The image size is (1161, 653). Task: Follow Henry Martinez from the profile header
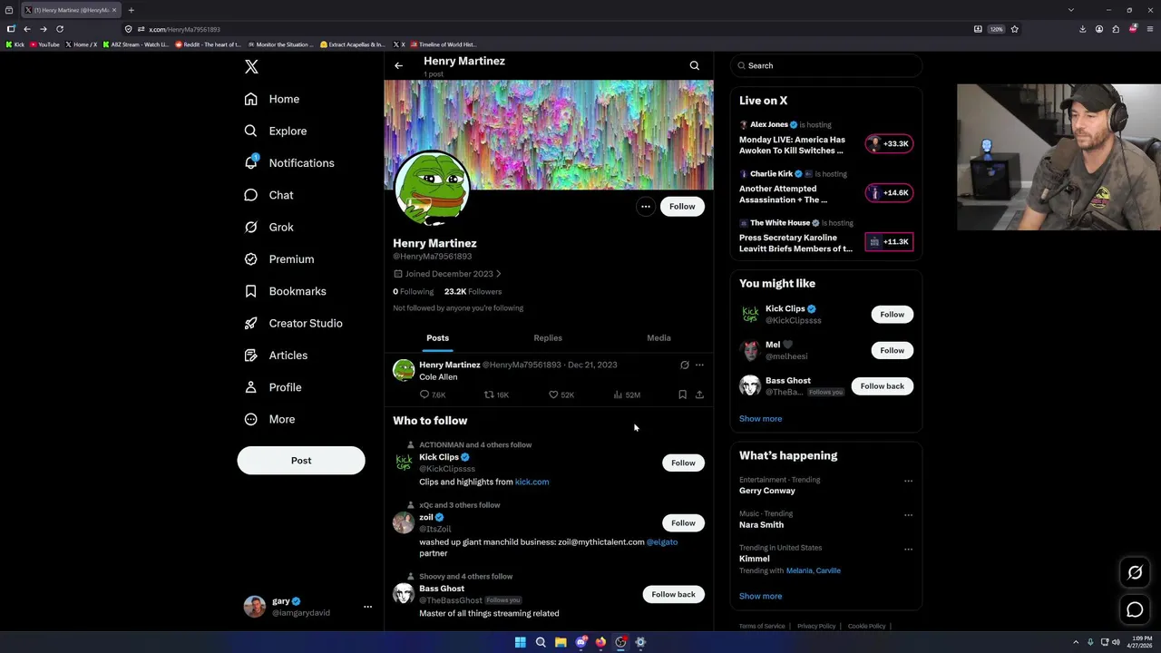(682, 207)
